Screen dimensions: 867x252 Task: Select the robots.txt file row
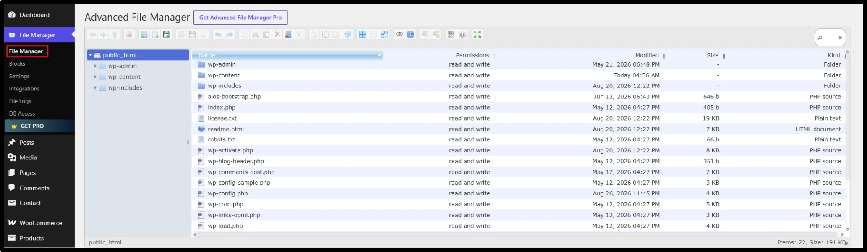pos(519,140)
